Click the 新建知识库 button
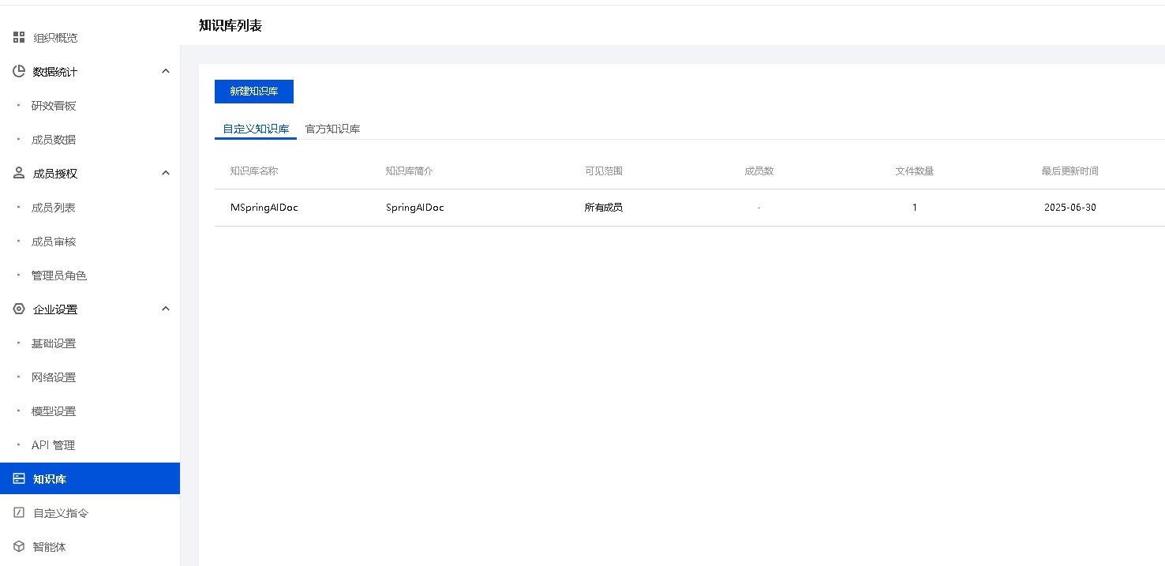 254,92
